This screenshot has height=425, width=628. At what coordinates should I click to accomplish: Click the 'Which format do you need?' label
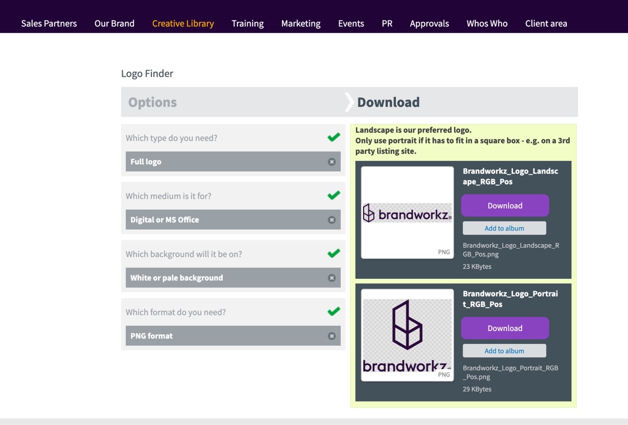click(176, 312)
